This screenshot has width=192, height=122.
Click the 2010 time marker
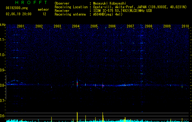coord(185,26)
